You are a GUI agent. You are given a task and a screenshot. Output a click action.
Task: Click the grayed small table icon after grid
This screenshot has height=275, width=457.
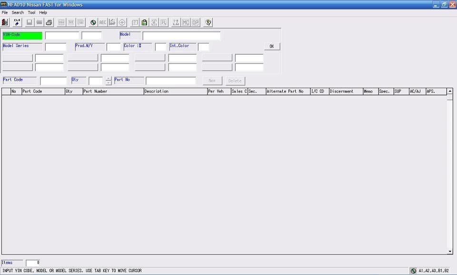point(71,22)
